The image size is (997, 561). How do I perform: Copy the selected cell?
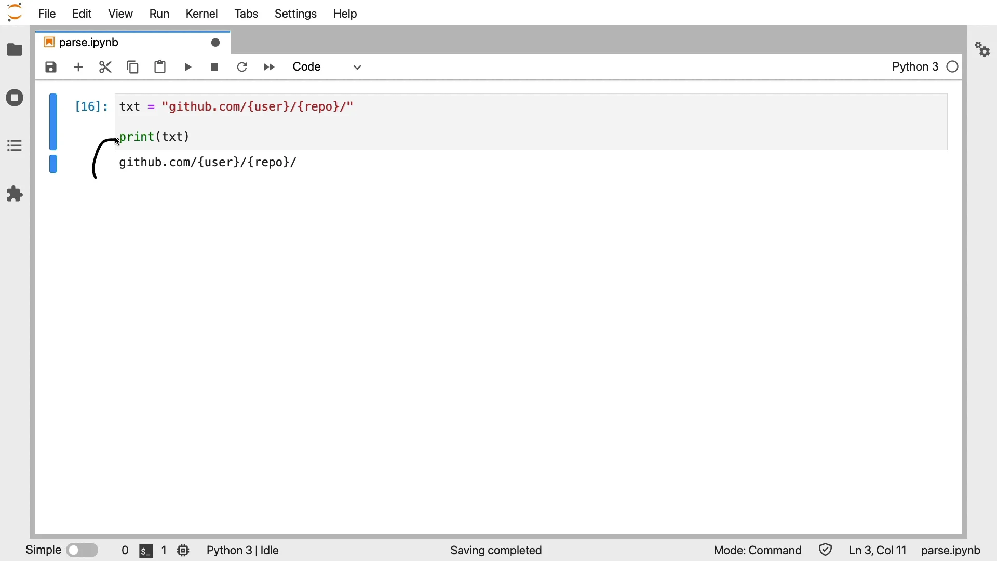click(x=133, y=68)
